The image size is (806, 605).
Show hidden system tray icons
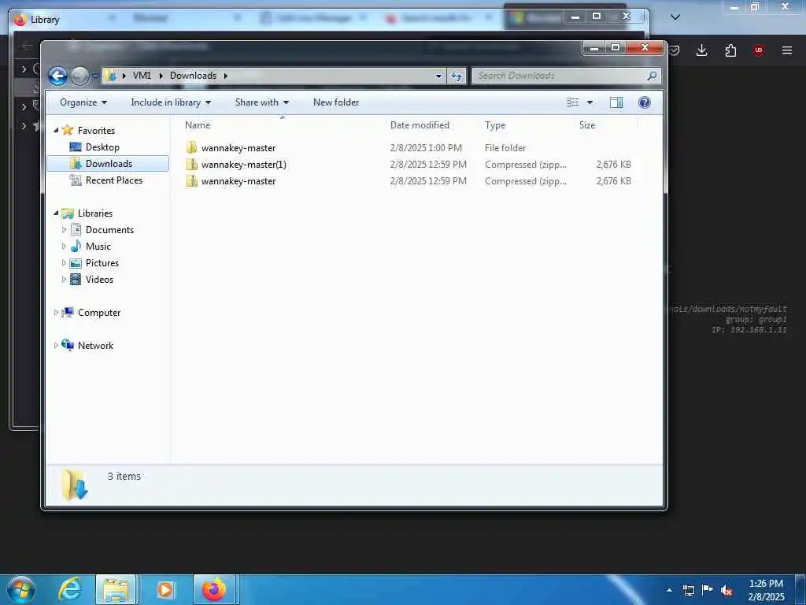[669, 590]
